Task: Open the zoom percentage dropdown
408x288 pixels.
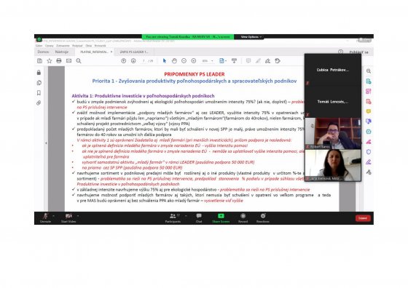Action: (x=208, y=61)
